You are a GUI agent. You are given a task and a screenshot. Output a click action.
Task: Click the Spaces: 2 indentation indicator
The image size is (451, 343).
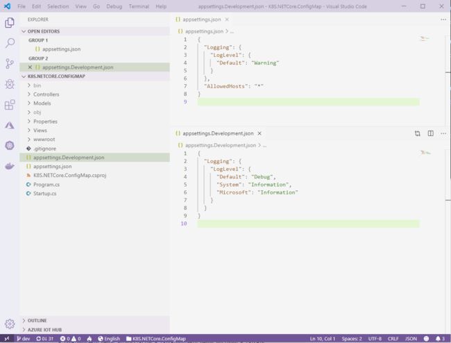(352, 339)
